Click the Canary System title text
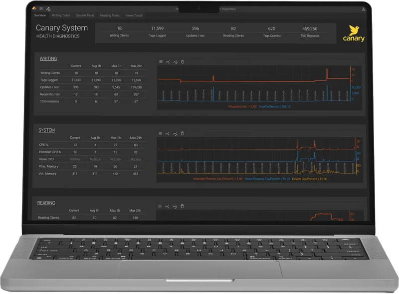 pos(62,28)
